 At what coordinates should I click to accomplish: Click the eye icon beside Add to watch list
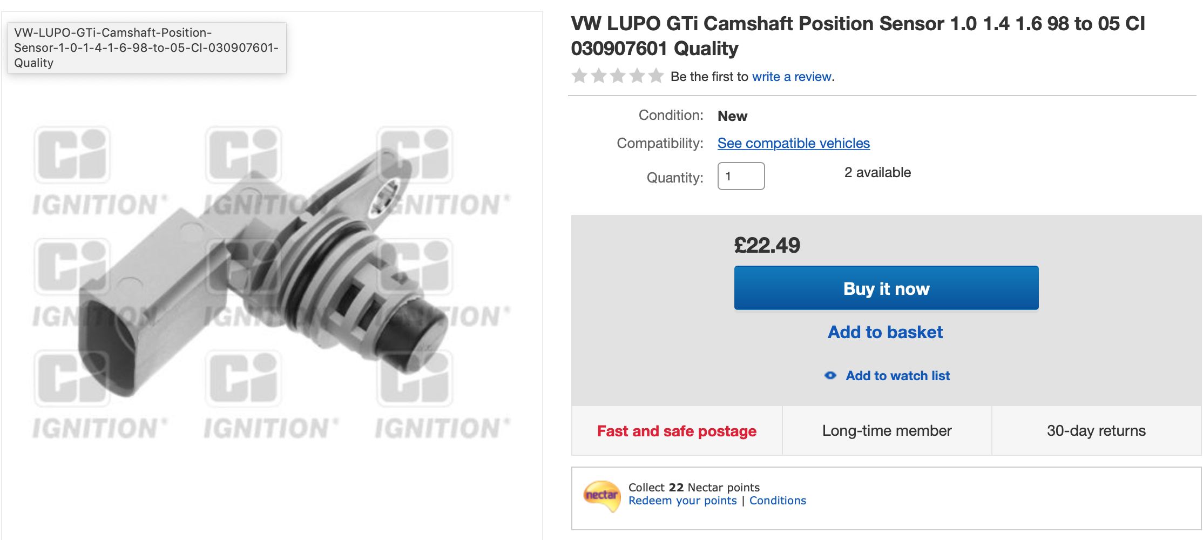tap(832, 376)
